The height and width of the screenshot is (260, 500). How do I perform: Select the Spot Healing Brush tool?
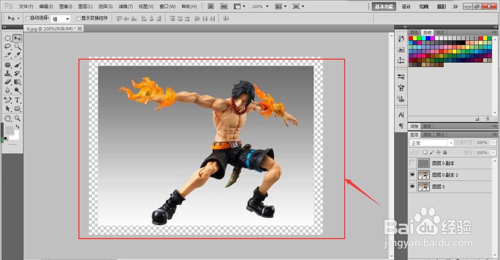7,65
